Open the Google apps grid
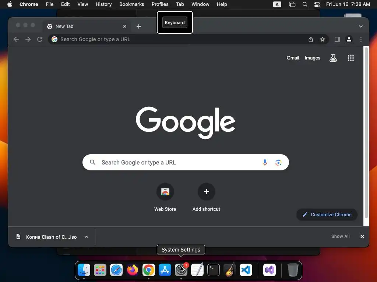The width and height of the screenshot is (377, 282). 351,58
